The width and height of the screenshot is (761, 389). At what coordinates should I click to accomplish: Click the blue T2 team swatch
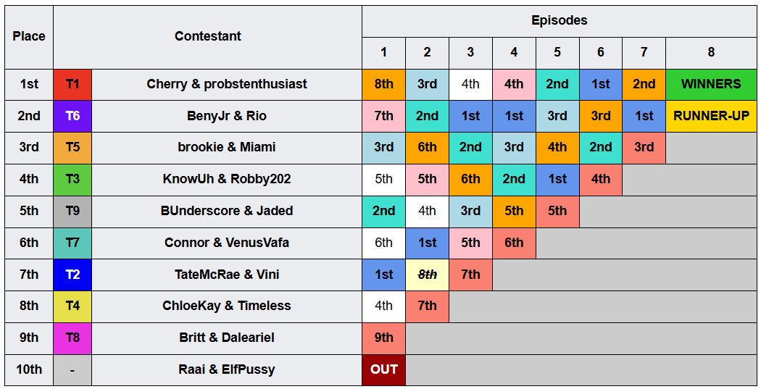(72, 275)
